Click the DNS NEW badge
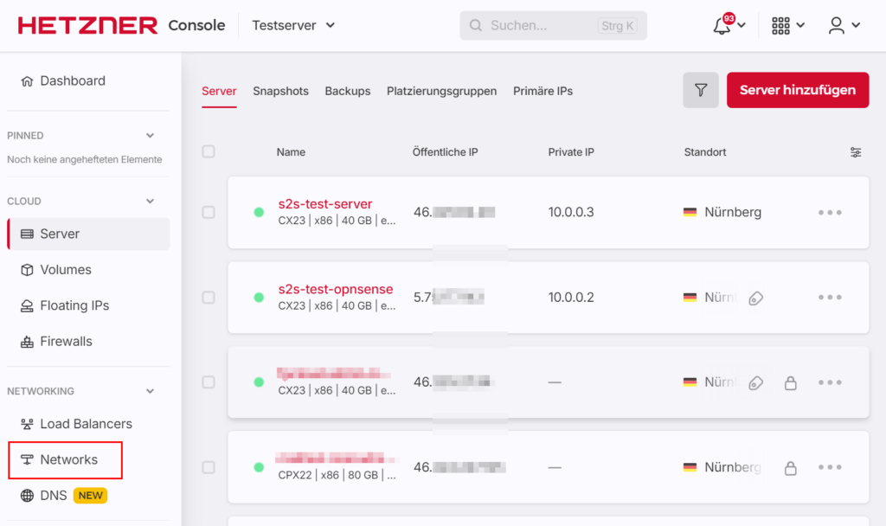Image resolution: width=886 pixels, height=526 pixels. 90,496
